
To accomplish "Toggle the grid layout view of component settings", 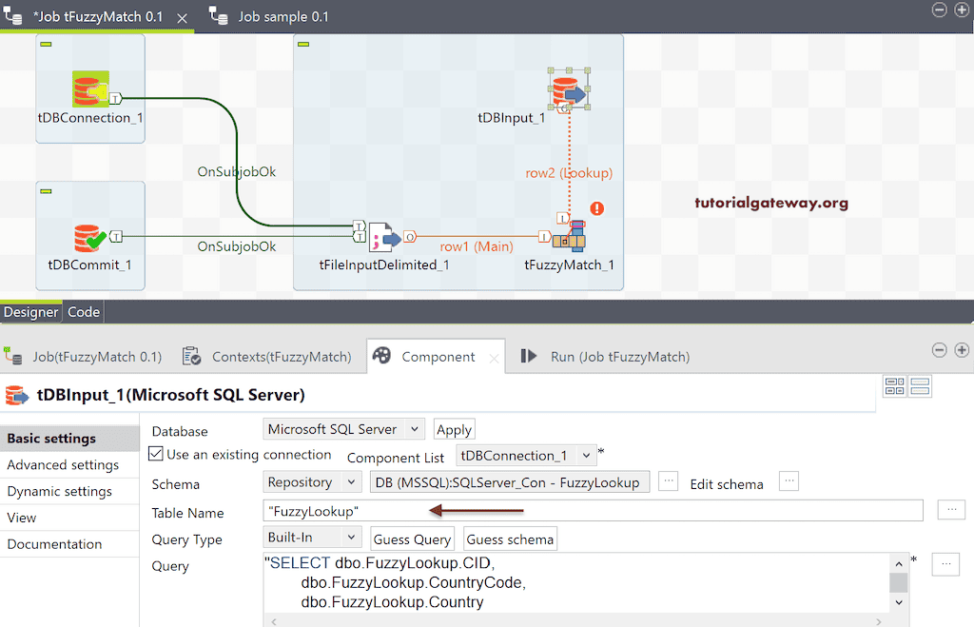I will tap(895, 386).
